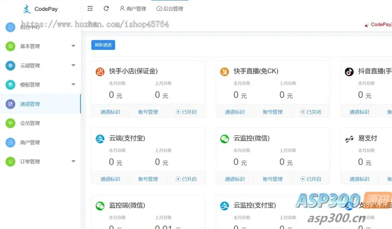Select 基本管理 label in the sidebar
Image resolution: width=392 pixels, height=229 pixels.
(30, 46)
